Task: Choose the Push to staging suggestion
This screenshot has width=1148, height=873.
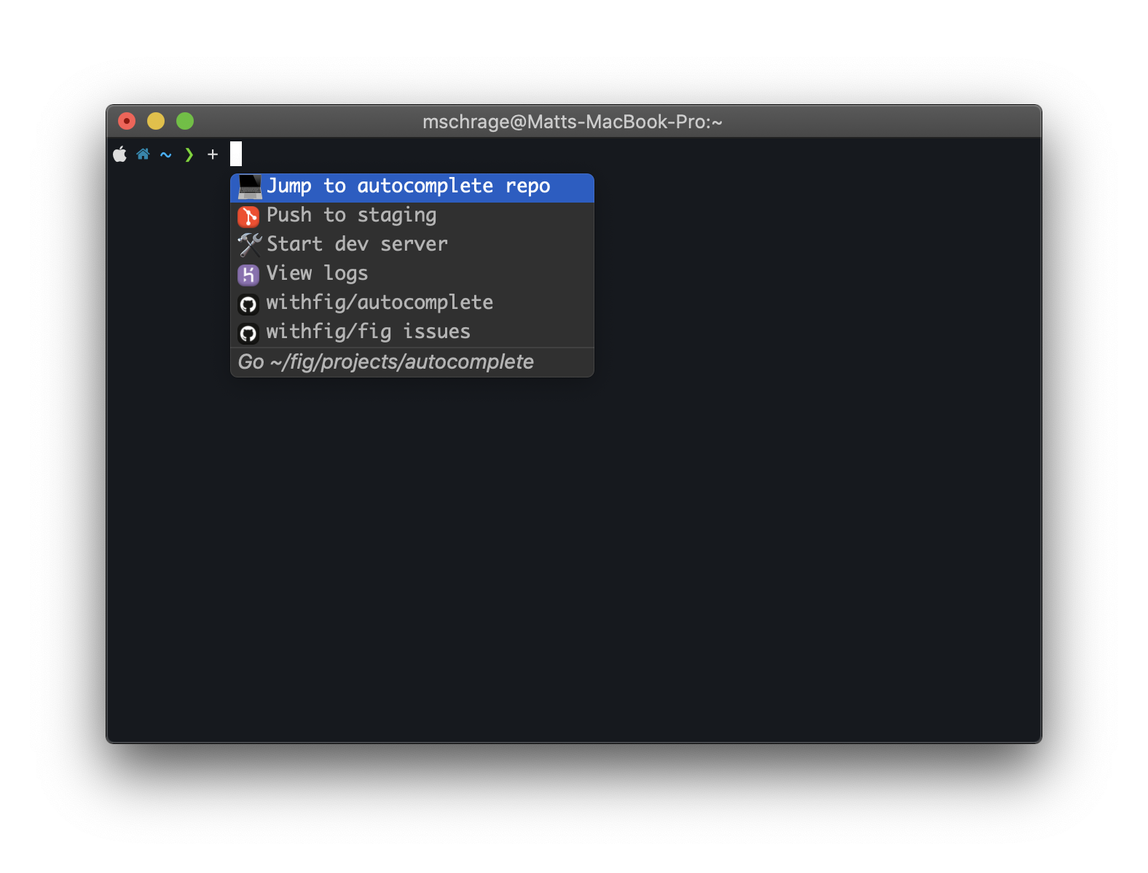Action: [x=412, y=216]
